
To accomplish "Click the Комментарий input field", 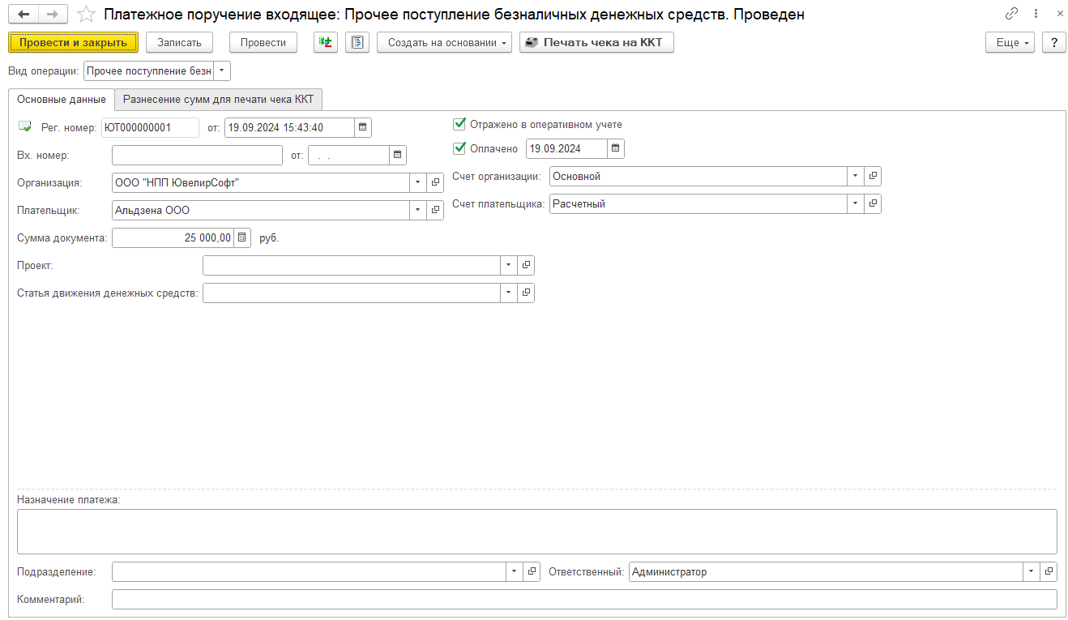I will 584,599.
